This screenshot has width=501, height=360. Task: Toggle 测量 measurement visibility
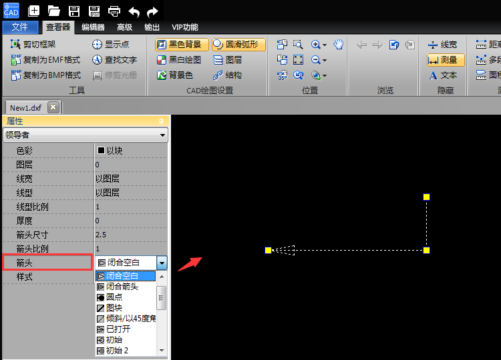(446, 60)
